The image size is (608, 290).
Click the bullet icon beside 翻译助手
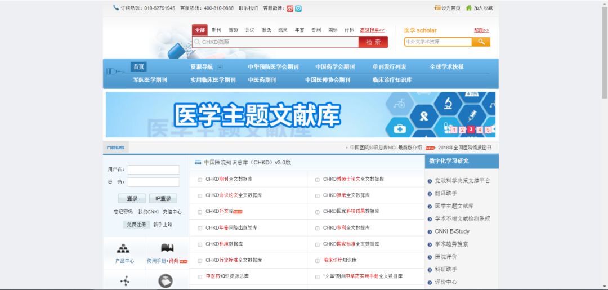coord(430,194)
